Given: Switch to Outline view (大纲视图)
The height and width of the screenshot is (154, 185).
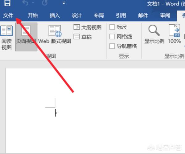Looking at the screenshot, I should pos(88,27).
